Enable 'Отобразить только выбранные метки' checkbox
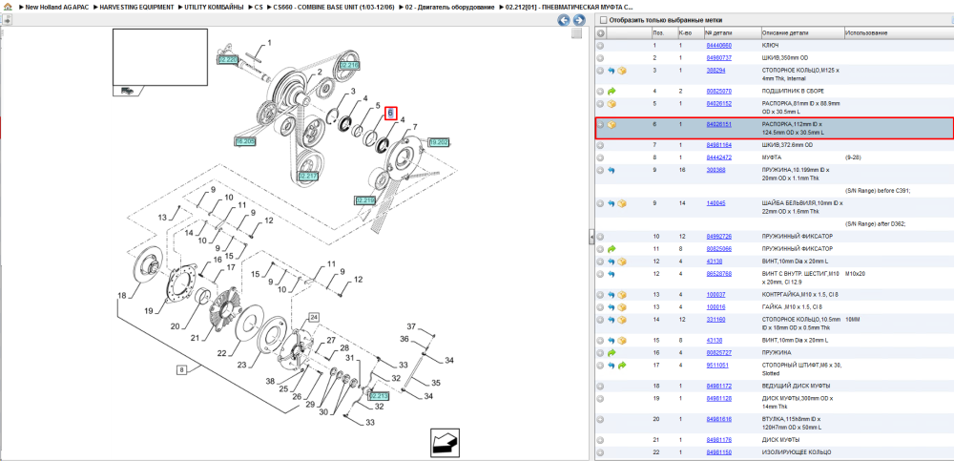 point(602,20)
